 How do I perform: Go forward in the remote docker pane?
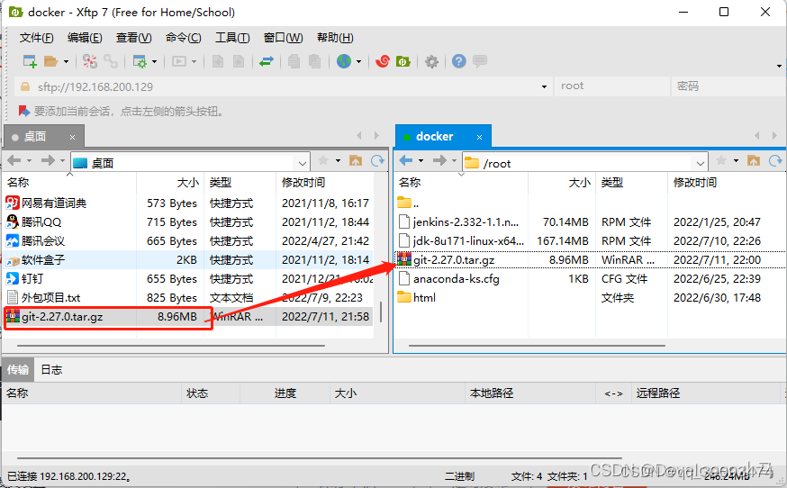tap(439, 160)
